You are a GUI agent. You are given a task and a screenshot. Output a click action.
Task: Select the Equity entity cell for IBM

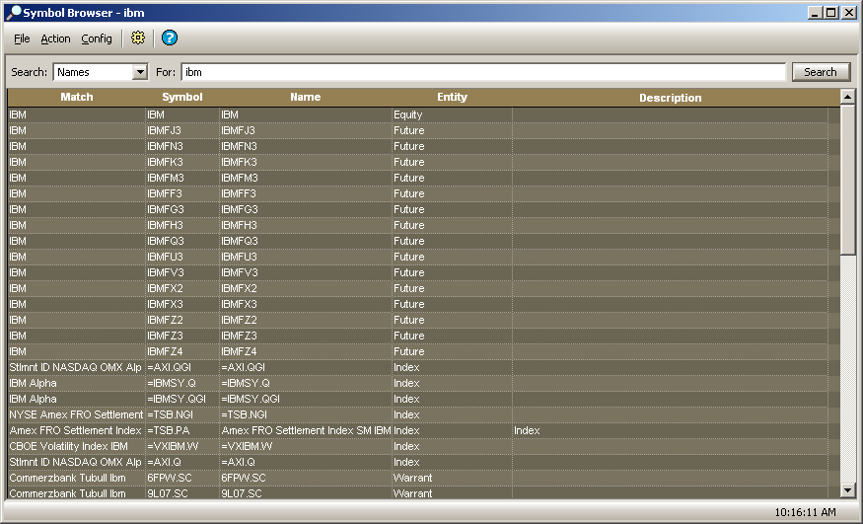tap(452, 114)
